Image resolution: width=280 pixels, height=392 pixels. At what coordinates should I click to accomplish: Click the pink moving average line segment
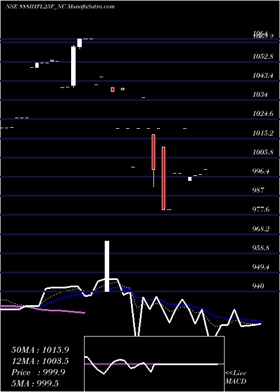click(x=43, y=309)
